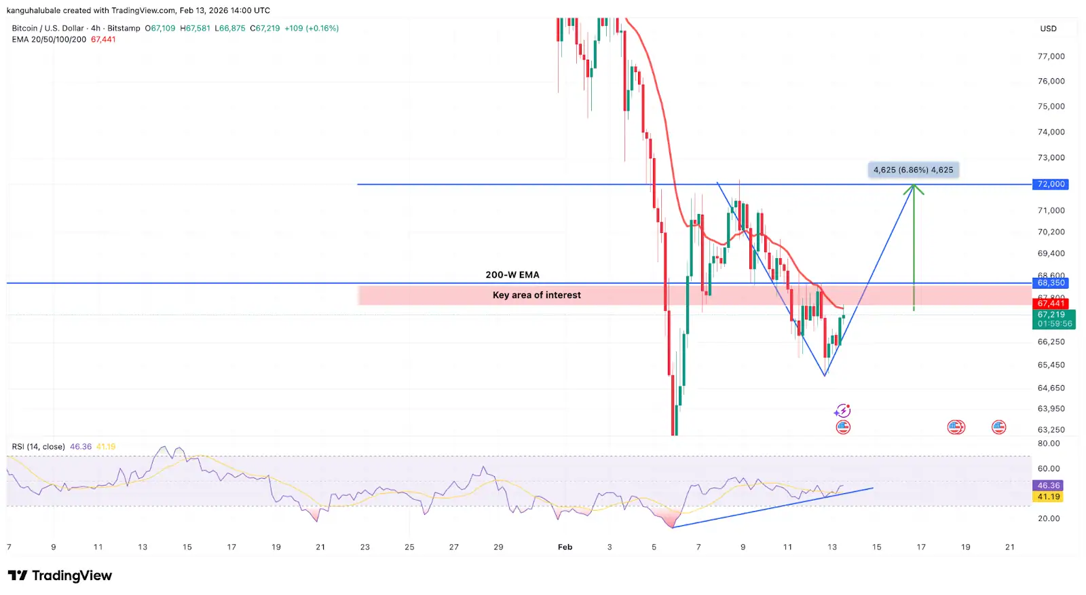The image size is (1086, 595).
Task: Open the USD currency selector on price axis
Action: (x=1048, y=29)
